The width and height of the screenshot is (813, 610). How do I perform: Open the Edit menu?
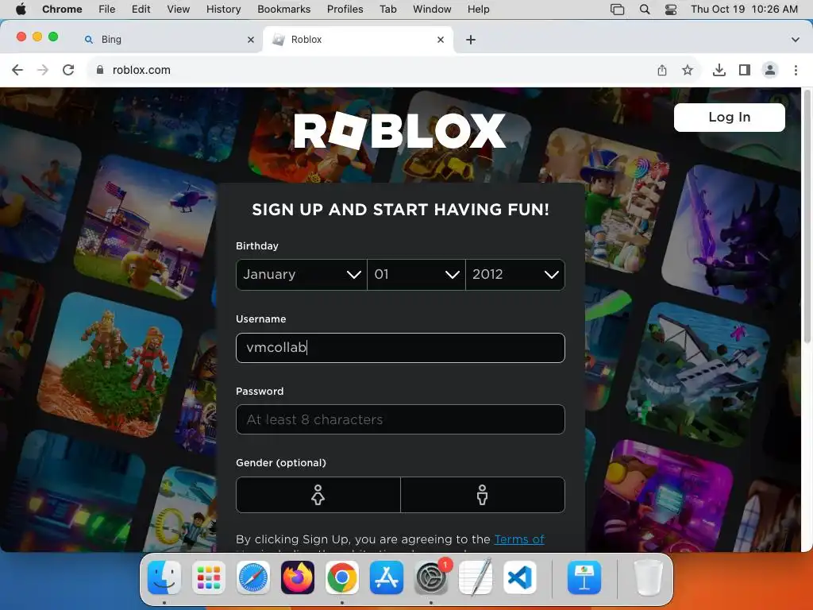[141, 10]
